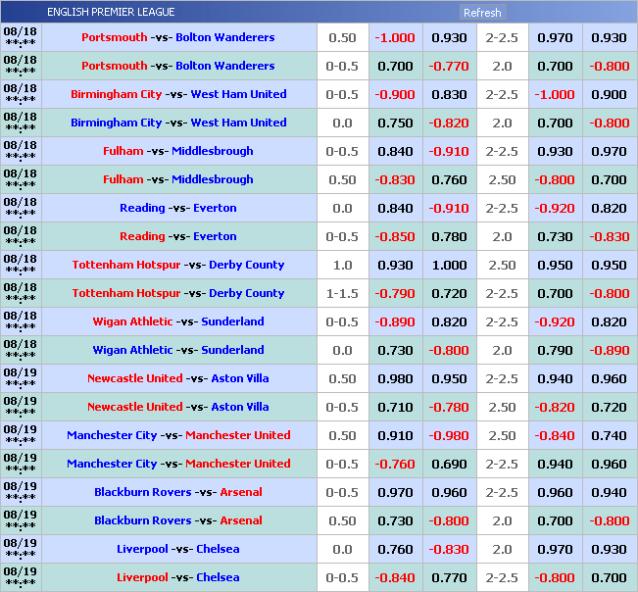
Task: Choose the 0.740 odds for Manchester derby
Action: click(609, 435)
